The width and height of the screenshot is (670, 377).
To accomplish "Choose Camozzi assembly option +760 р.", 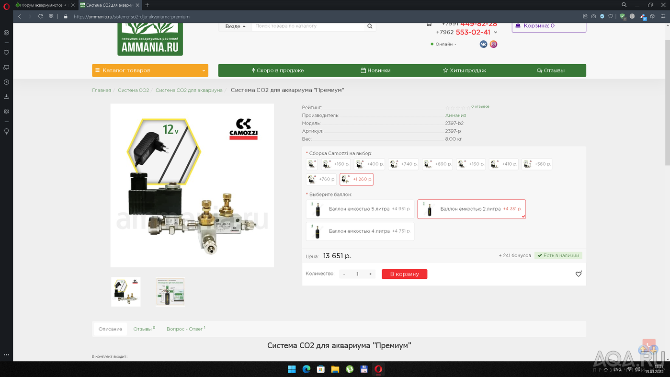I will [321, 179].
